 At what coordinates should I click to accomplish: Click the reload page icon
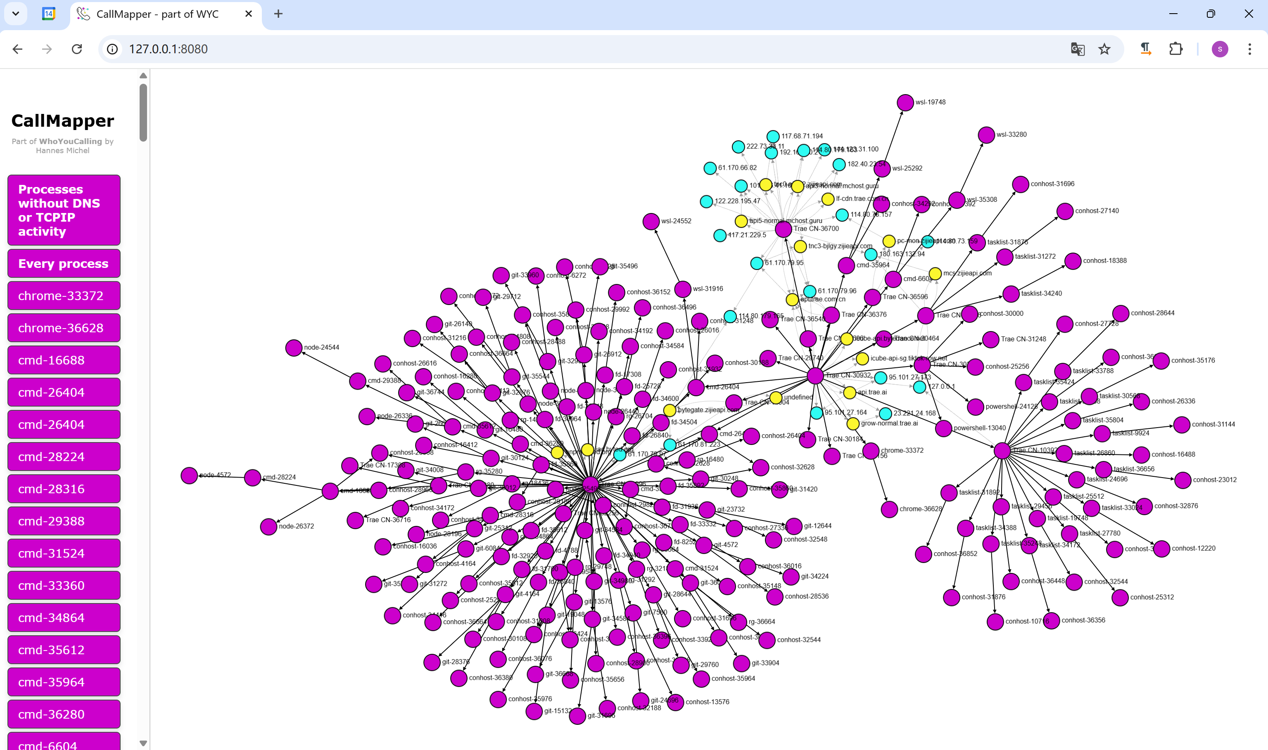(77, 49)
